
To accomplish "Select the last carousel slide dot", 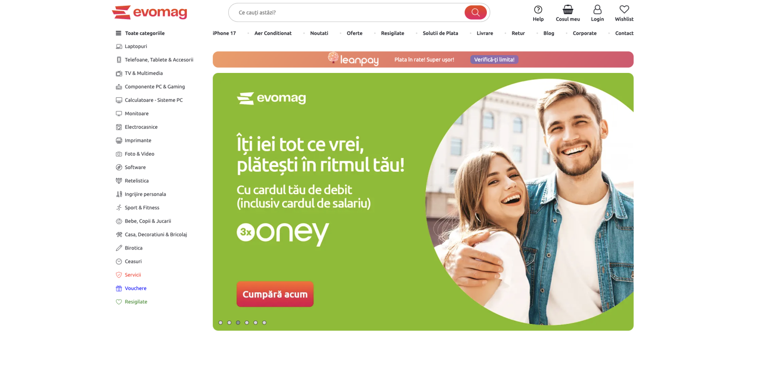I will [264, 323].
